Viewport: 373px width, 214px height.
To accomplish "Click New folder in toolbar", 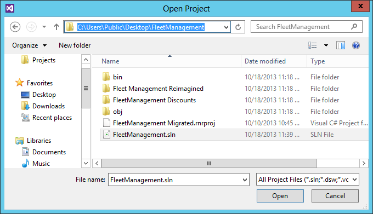I will point(75,45).
